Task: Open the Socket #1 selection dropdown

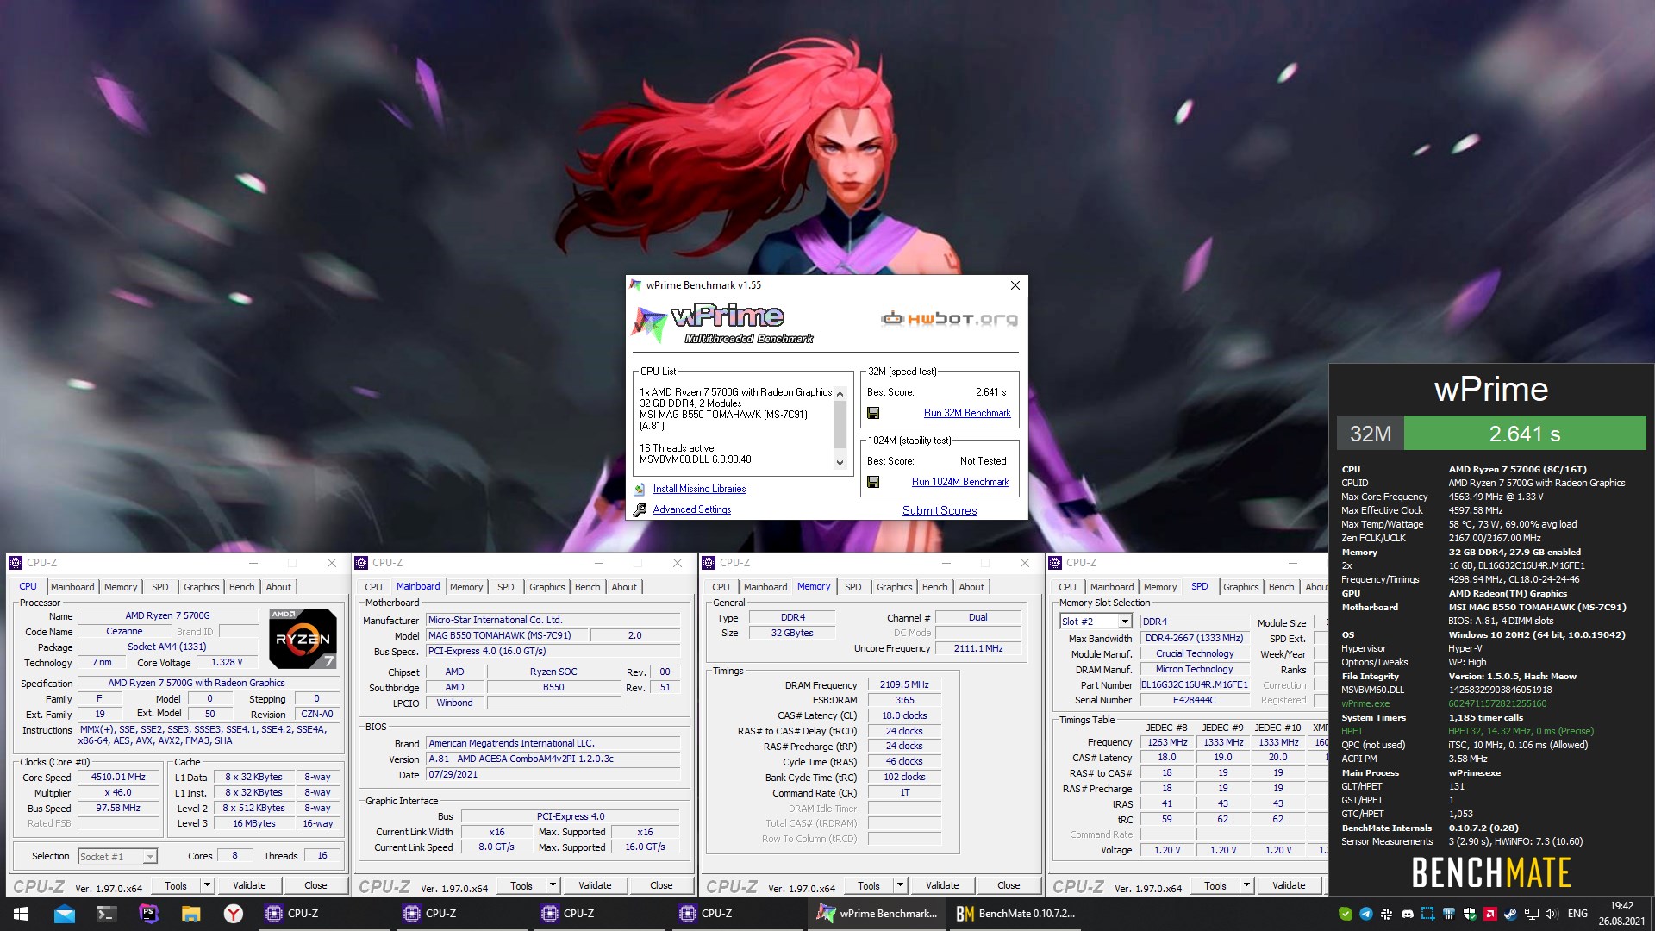Action: pos(150,856)
